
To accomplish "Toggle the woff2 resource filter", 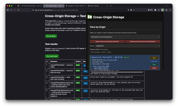I will [103, 52].
